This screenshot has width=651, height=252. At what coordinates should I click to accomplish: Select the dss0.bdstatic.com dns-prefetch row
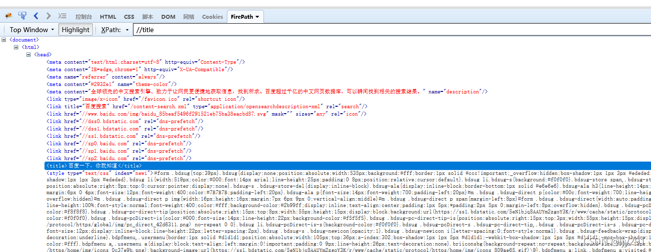pos(124,121)
